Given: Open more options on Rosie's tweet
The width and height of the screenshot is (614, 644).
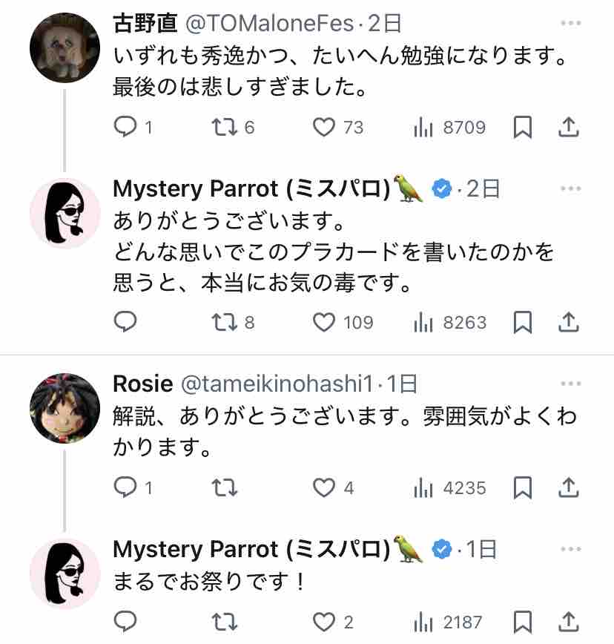Looking at the screenshot, I should pyautogui.click(x=570, y=383).
